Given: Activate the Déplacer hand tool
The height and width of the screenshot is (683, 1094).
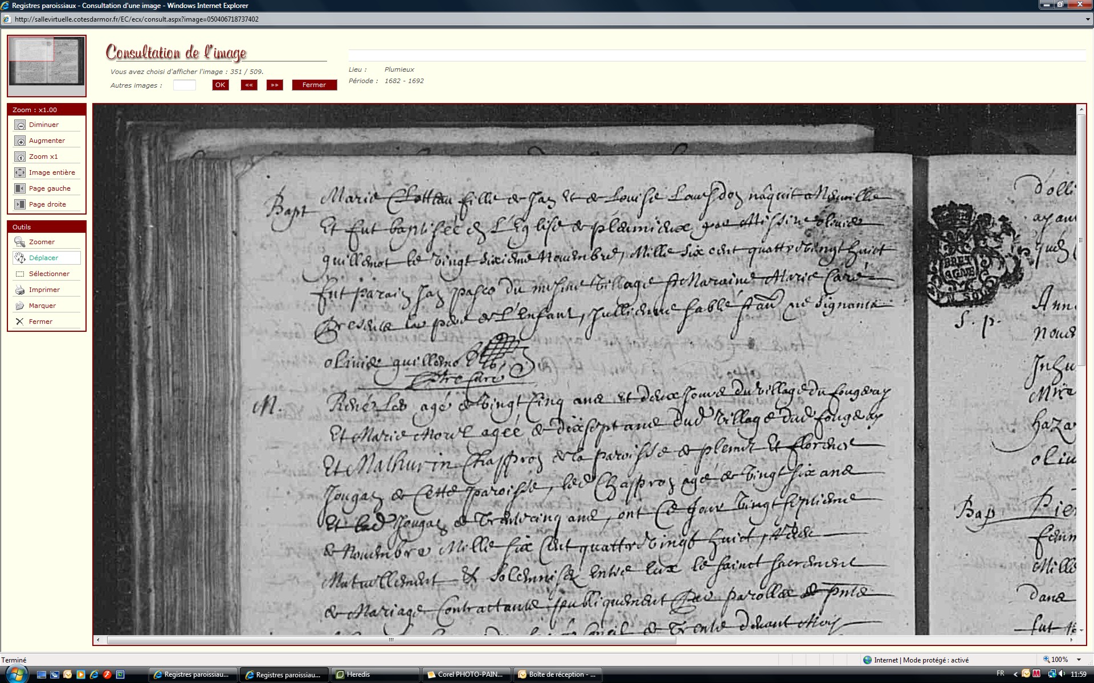Looking at the screenshot, I should tap(20, 258).
